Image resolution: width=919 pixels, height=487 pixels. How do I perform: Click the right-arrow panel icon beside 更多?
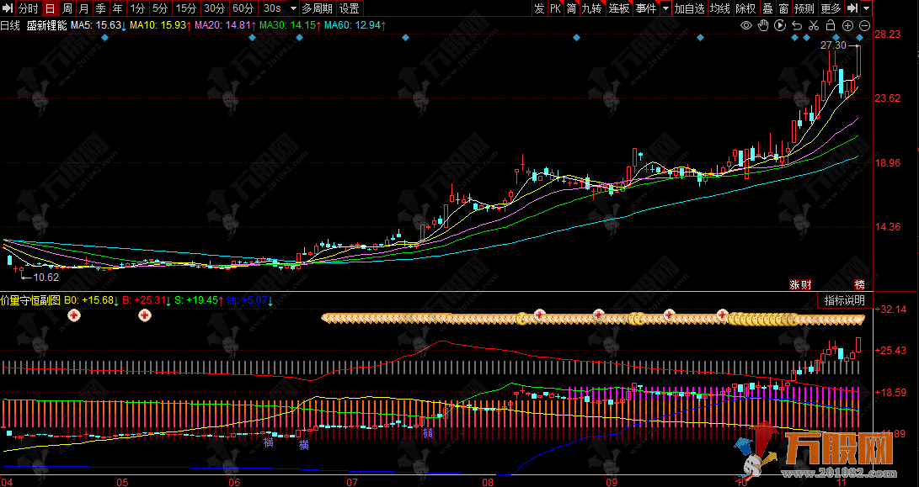(853, 8)
